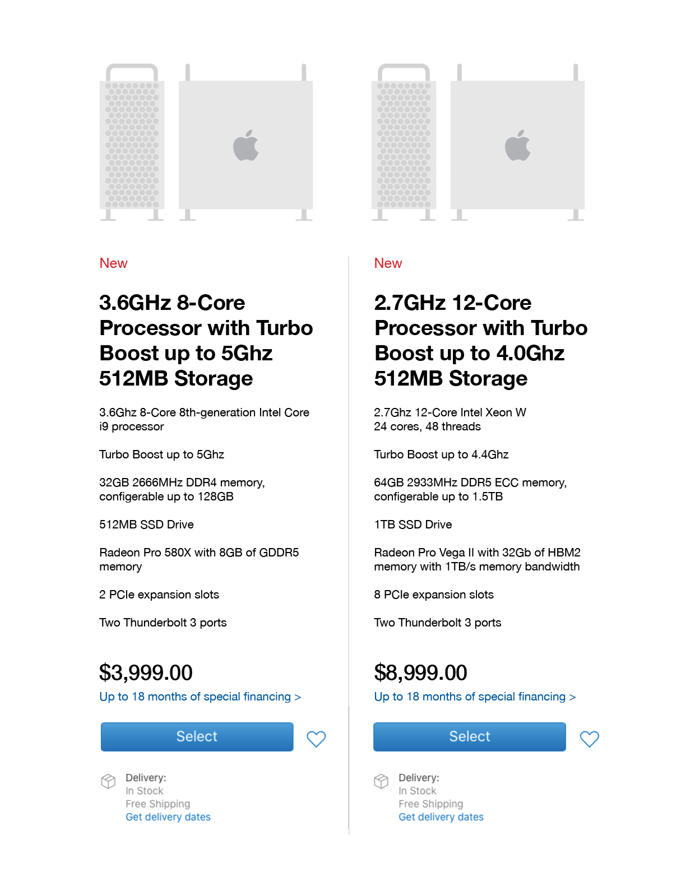Click the $3,999.00 price text
Screen dimensions: 695x877
tap(146, 672)
